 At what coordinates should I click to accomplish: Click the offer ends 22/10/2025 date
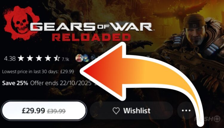click(x=61, y=83)
